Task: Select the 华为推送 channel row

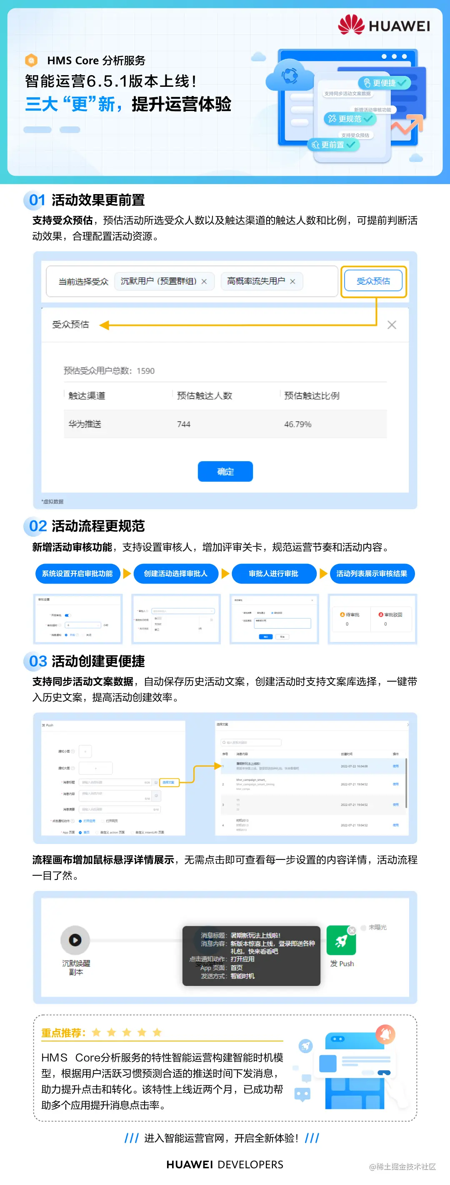Action: [x=225, y=424]
